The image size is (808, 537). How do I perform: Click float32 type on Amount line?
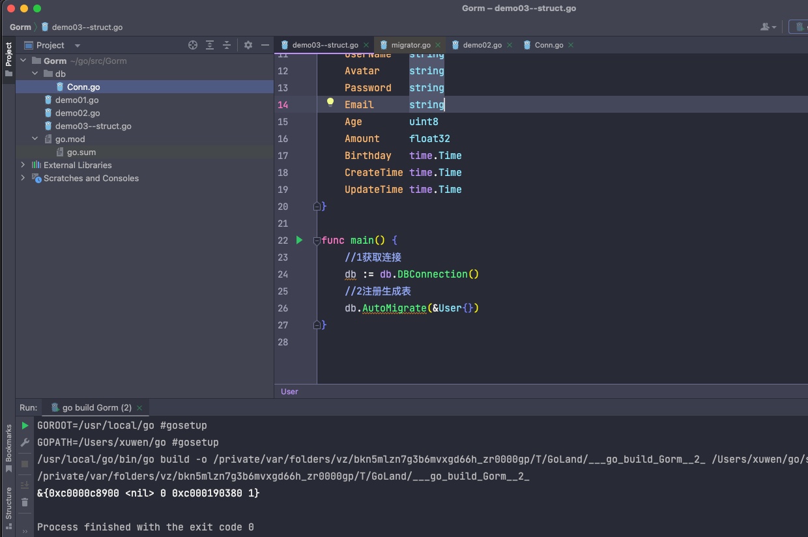(x=429, y=139)
